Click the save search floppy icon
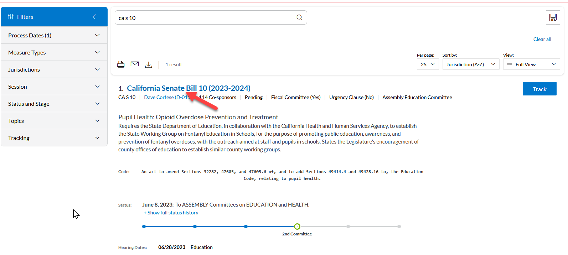The width and height of the screenshot is (568, 255). pyautogui.click(x=553, y=17)
